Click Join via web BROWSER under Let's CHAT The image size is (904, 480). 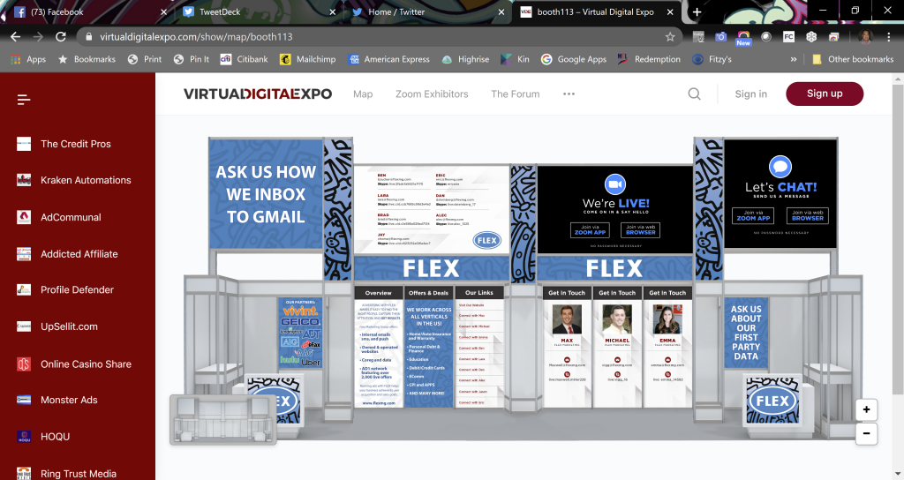click(807, 215)
